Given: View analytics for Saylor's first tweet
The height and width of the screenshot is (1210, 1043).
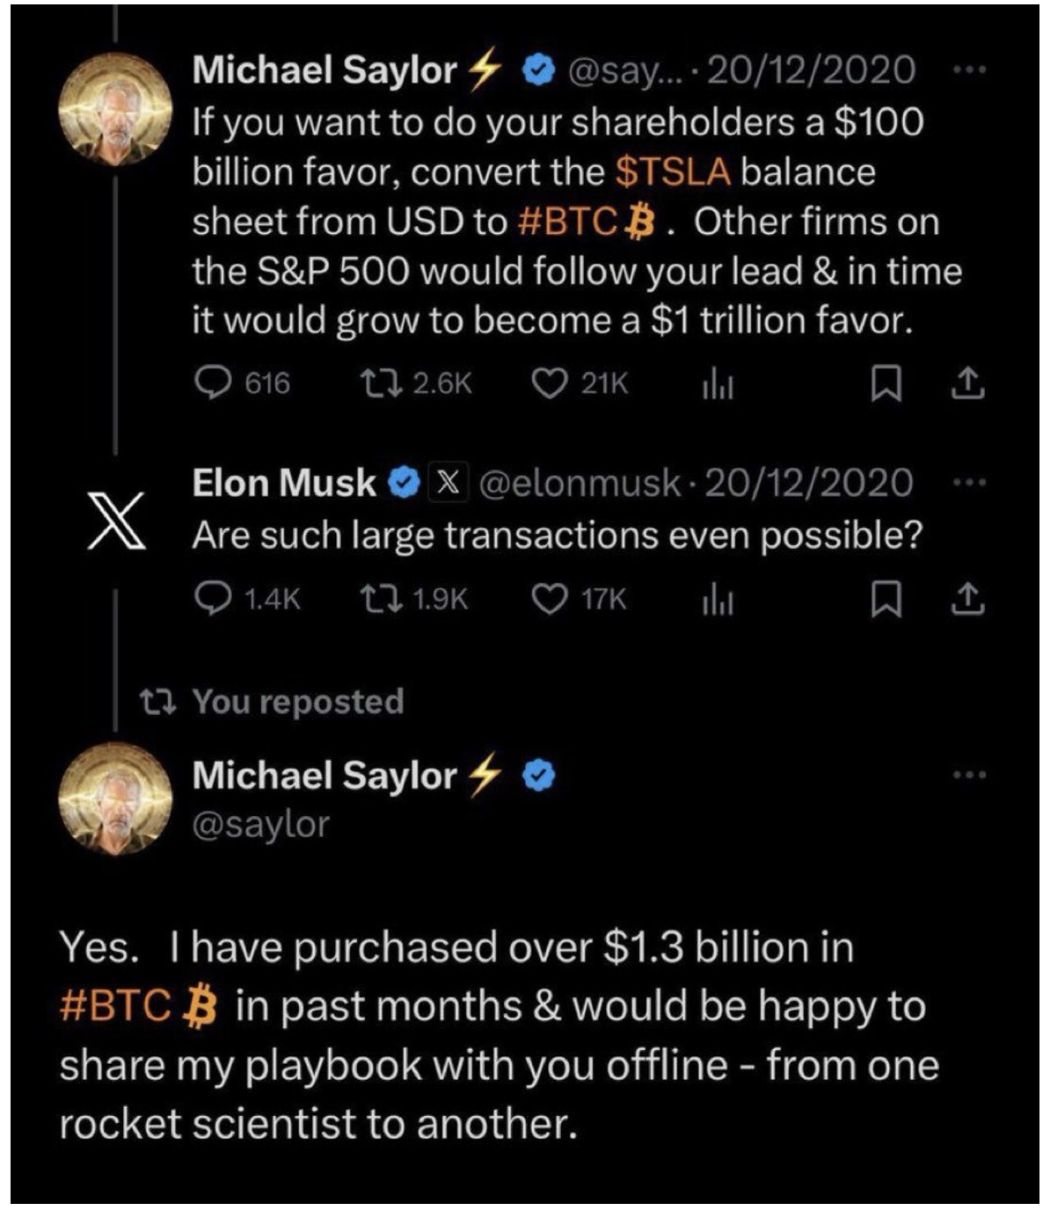Looking at the screenshot, I should coord(718,384).
